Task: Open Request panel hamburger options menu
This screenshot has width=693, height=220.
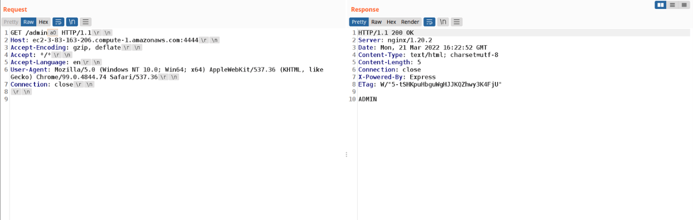Action: tap(85, 22)
